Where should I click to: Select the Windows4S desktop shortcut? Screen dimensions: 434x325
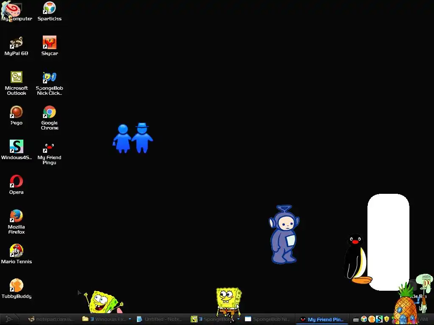pos(17,150)
